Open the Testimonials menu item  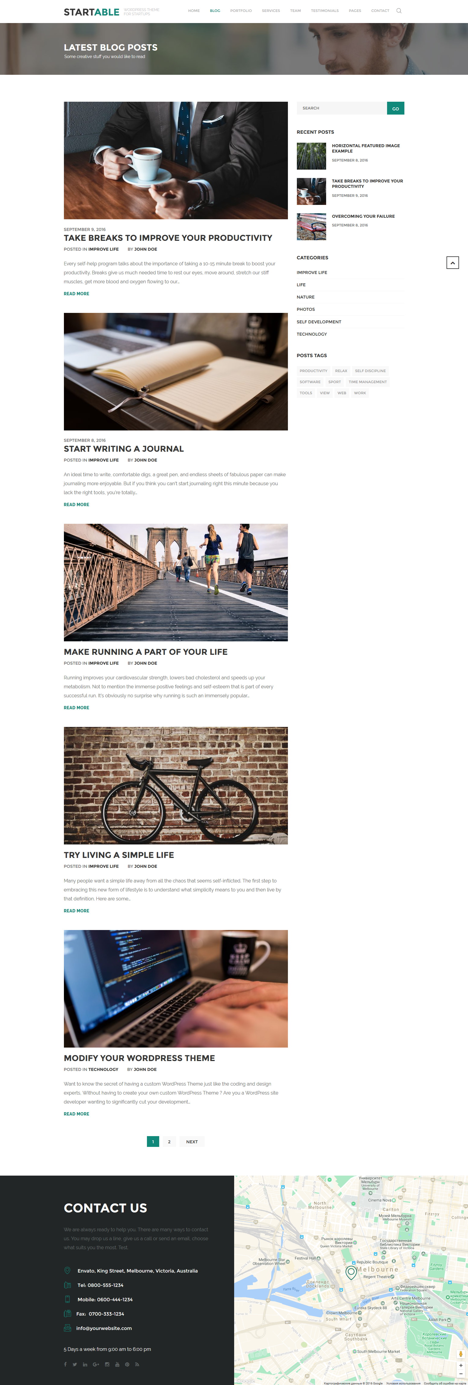pyautogui.click(x=325, y=11)
